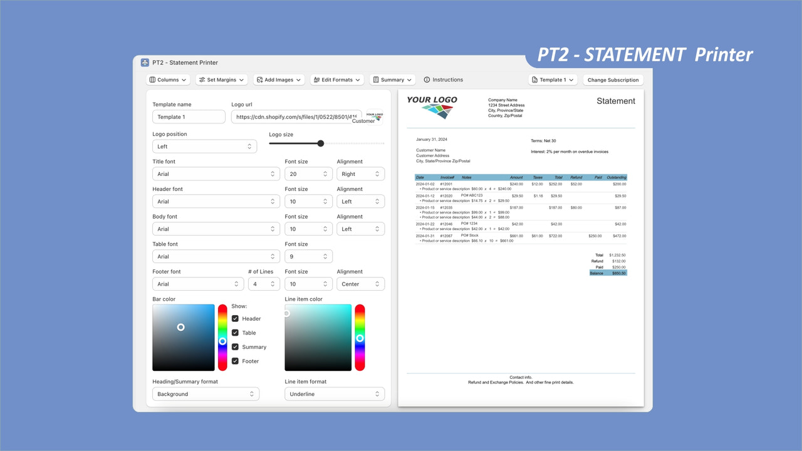
Task: Disable the Table checkbox
Action: pyautogui.click(x=234, y=333)
